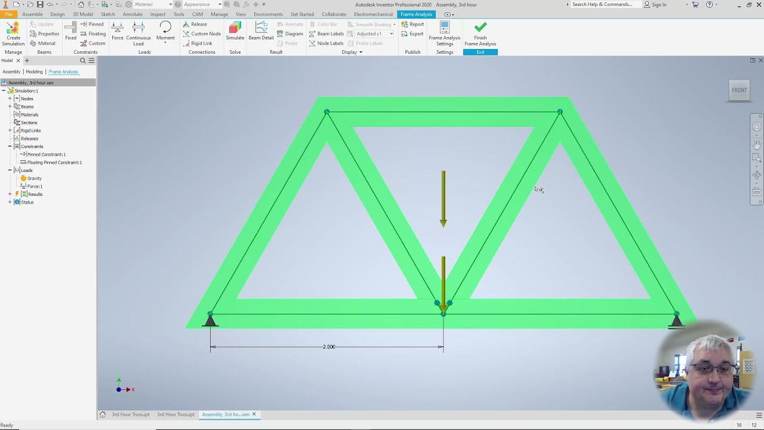The image size is (764, 430).
Task: Add a Custom constraint
Action: pos(92,44)
